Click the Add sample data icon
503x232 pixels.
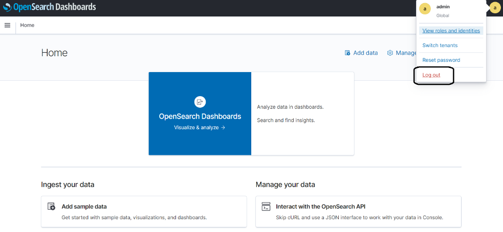pos(51,206)
